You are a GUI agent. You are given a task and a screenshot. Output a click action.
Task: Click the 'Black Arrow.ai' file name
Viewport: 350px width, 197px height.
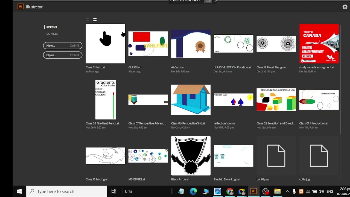coord(180,179)
